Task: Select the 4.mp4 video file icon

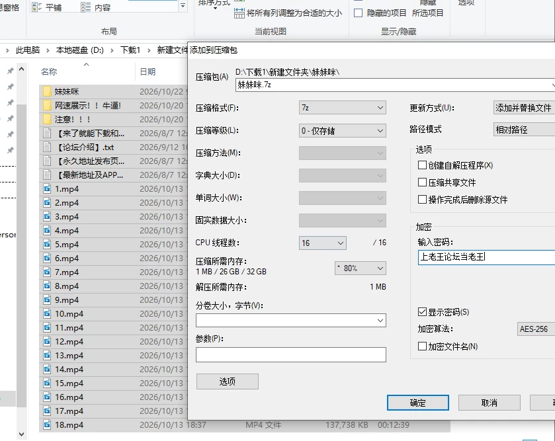Action: (47, 231)
